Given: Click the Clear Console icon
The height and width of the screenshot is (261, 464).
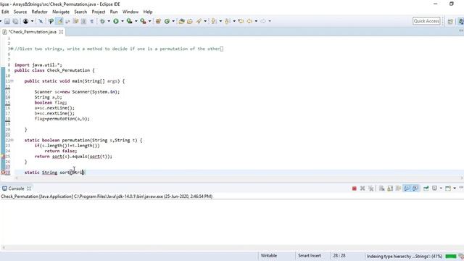Looking at the screenshot, I should [382, 188].
